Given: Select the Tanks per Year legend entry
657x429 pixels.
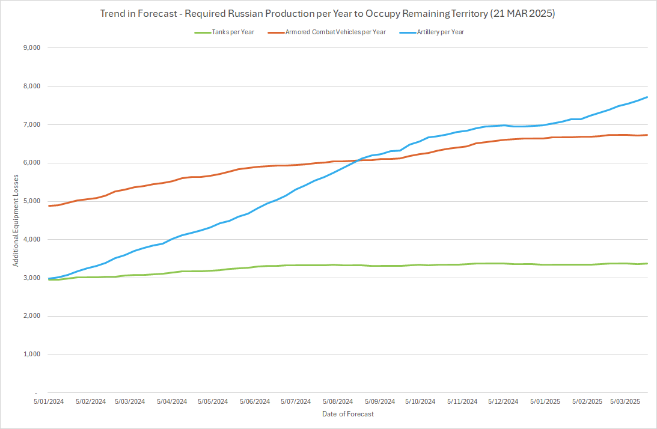Looking at the screenshot, I should pyautogui.click(x=233, y=32).
